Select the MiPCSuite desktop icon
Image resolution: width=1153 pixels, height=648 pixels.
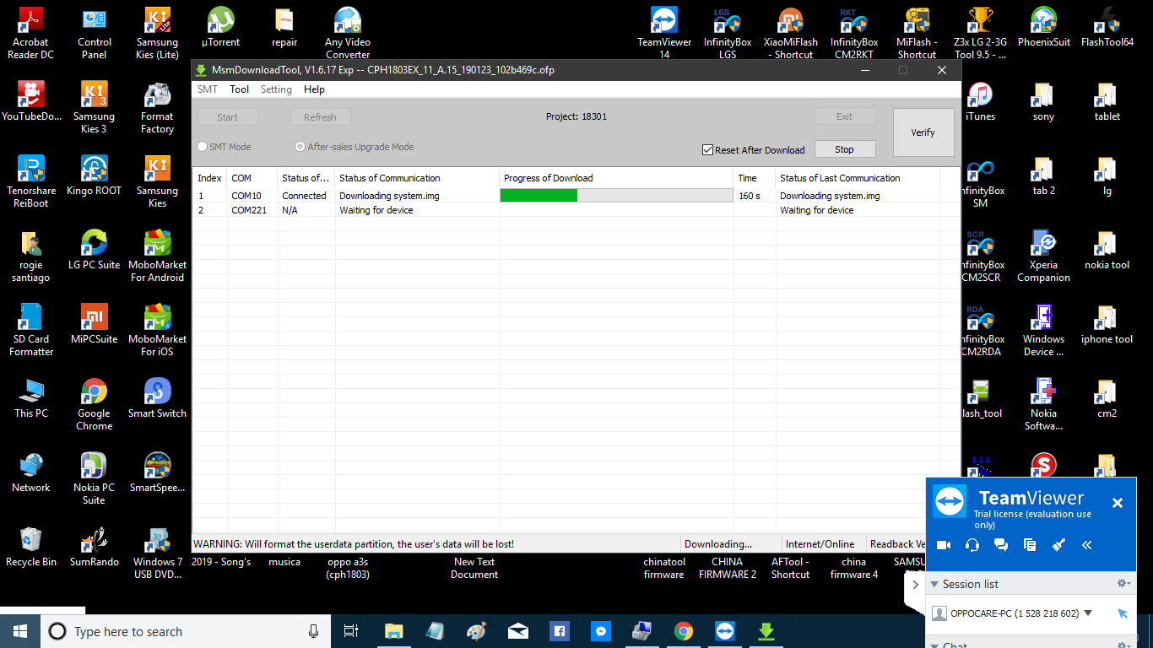(x=94, y=324)
